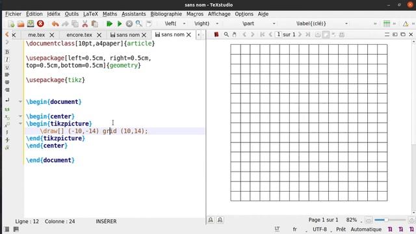The image size is (416, 234).
Task: Insert a fraction with the sidebar icon
Action: [7, 132]
